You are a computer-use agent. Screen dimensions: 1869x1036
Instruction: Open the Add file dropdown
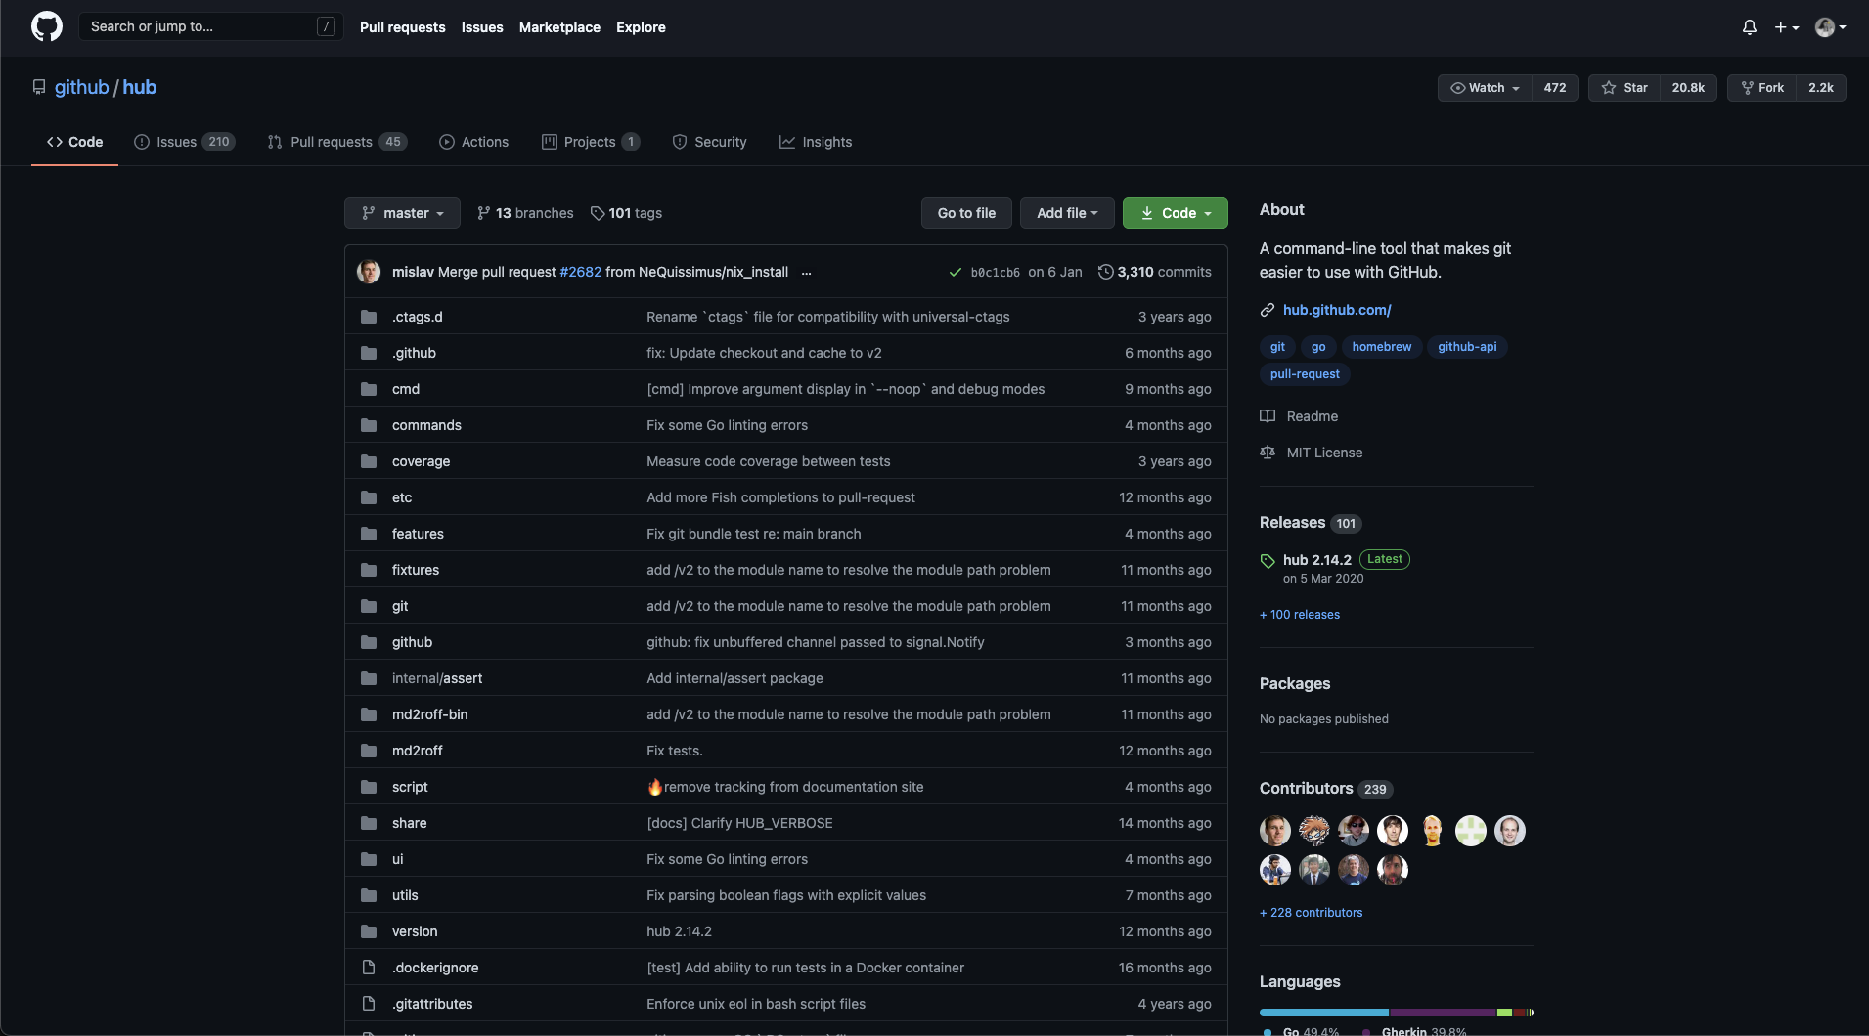(x=1067, y=213)
